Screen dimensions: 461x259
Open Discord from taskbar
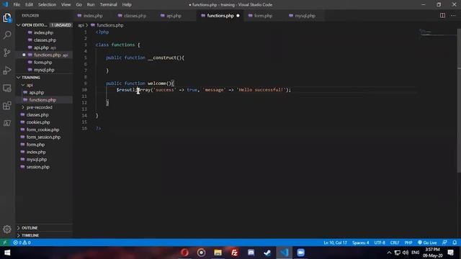[x=251, y=253]
